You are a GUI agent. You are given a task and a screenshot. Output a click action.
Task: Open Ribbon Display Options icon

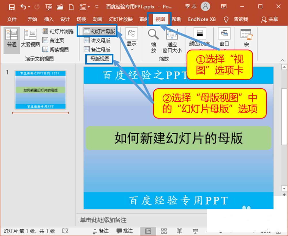point(224,7)
